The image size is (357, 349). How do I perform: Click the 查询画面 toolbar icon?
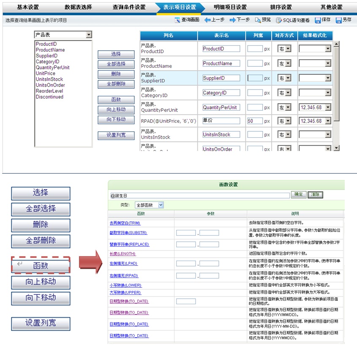pyautogui.click(x=177, y=20)
